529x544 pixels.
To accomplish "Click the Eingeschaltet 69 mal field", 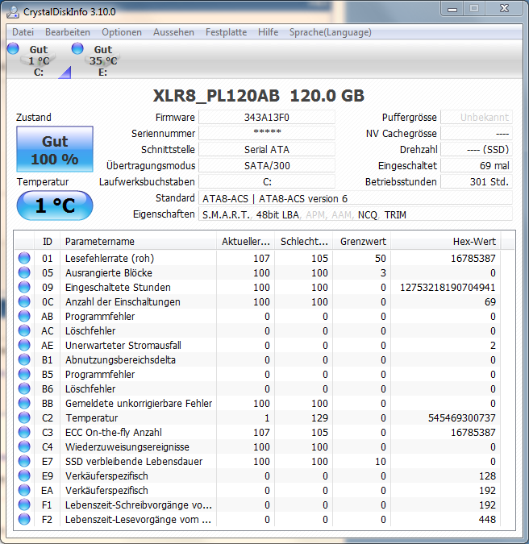I will pos(477,165).
